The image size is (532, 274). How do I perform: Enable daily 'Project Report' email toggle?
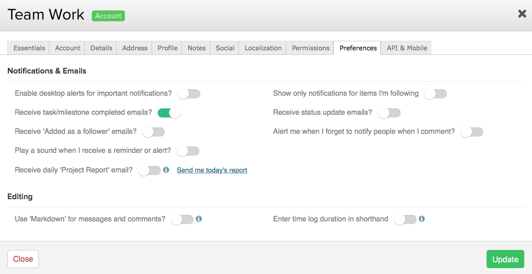(149, 170)
